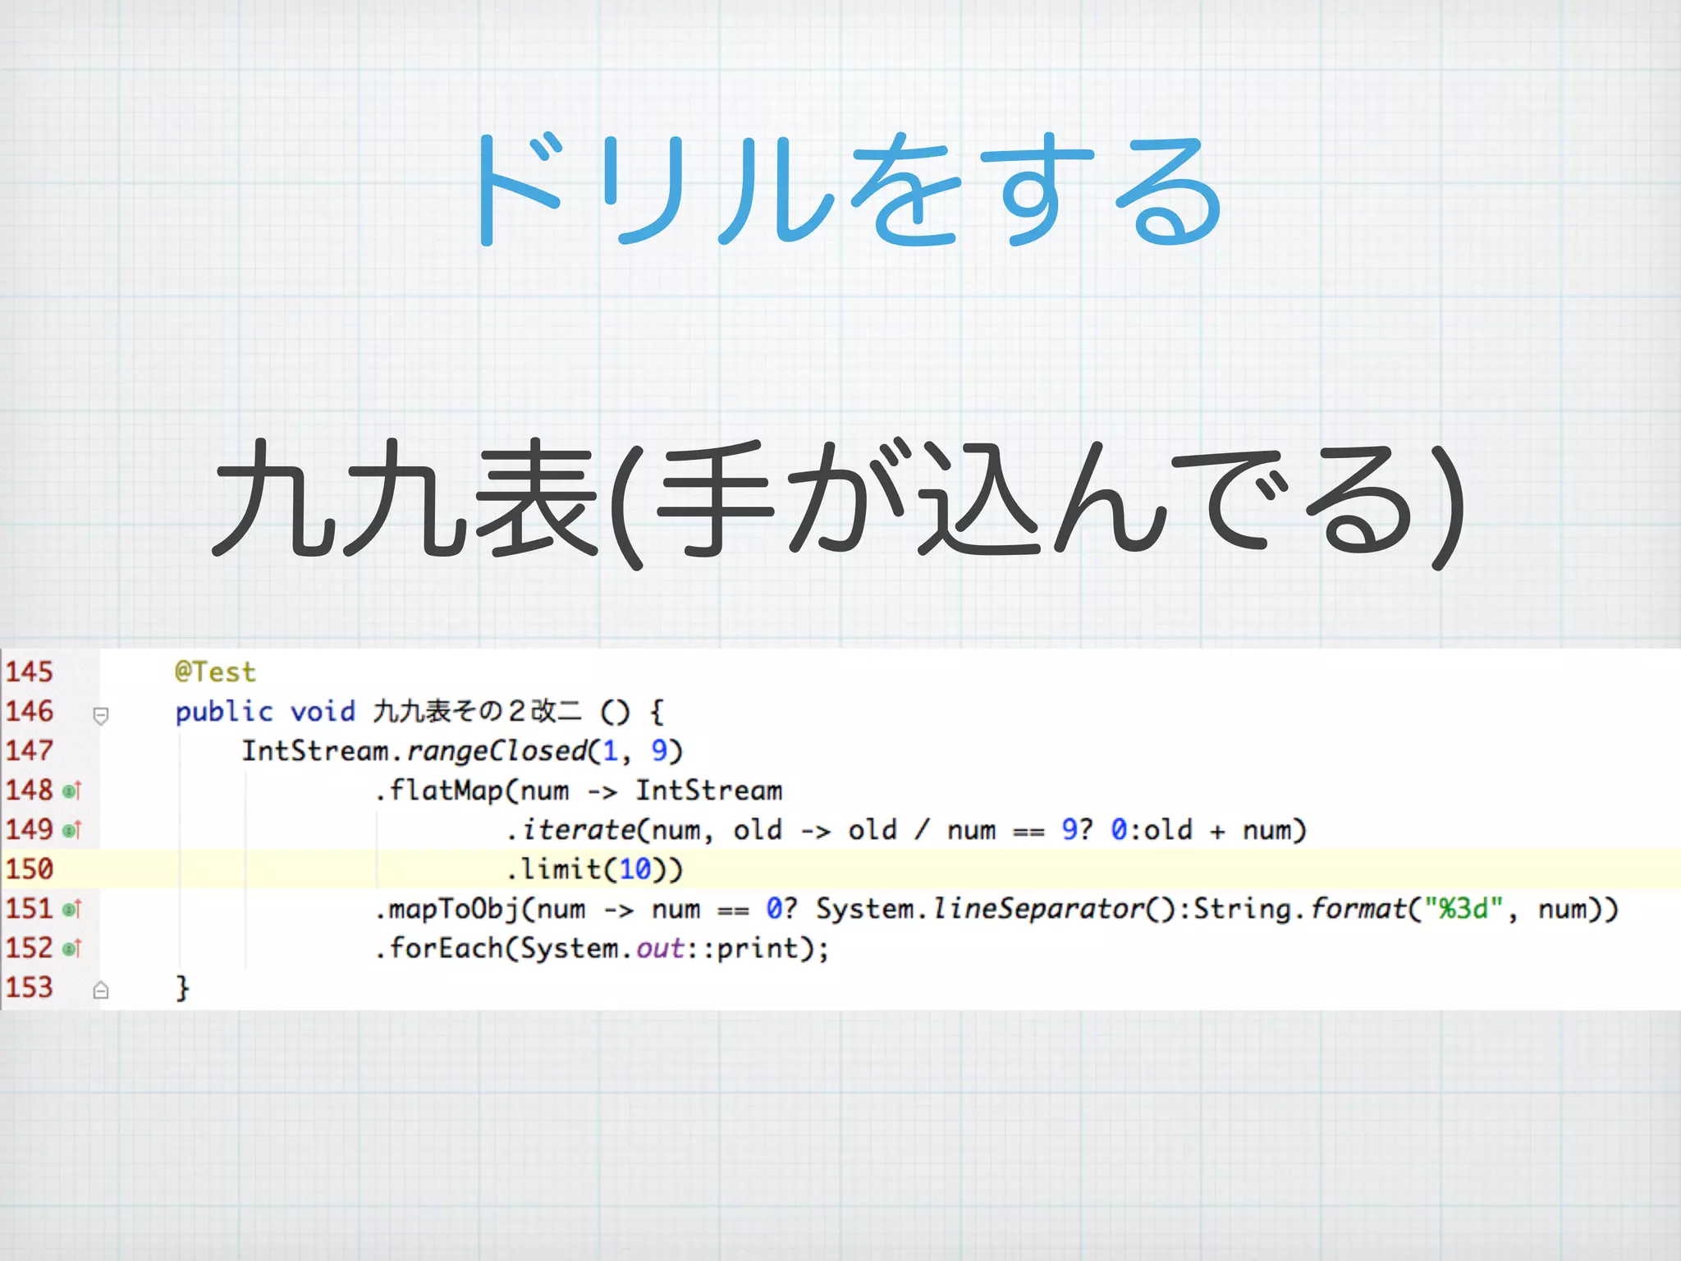Click line number 147 in the gutter

(30, 750)
